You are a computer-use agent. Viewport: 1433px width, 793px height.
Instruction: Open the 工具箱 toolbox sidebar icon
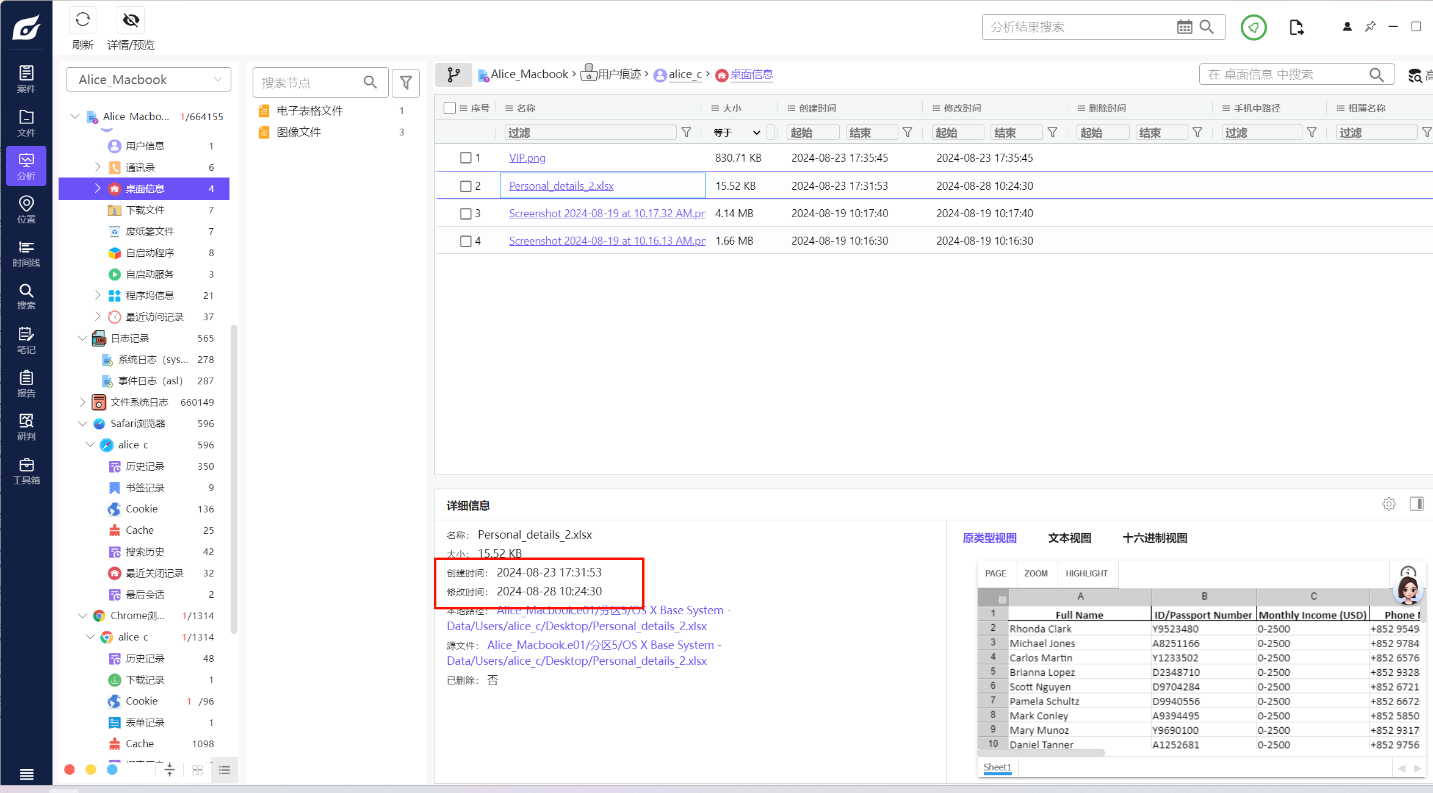26,471
